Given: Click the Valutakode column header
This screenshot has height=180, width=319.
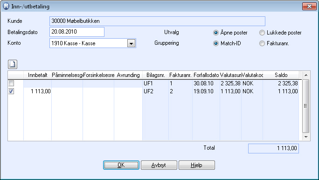Looking at the screenshot, I should coord(252,75).
